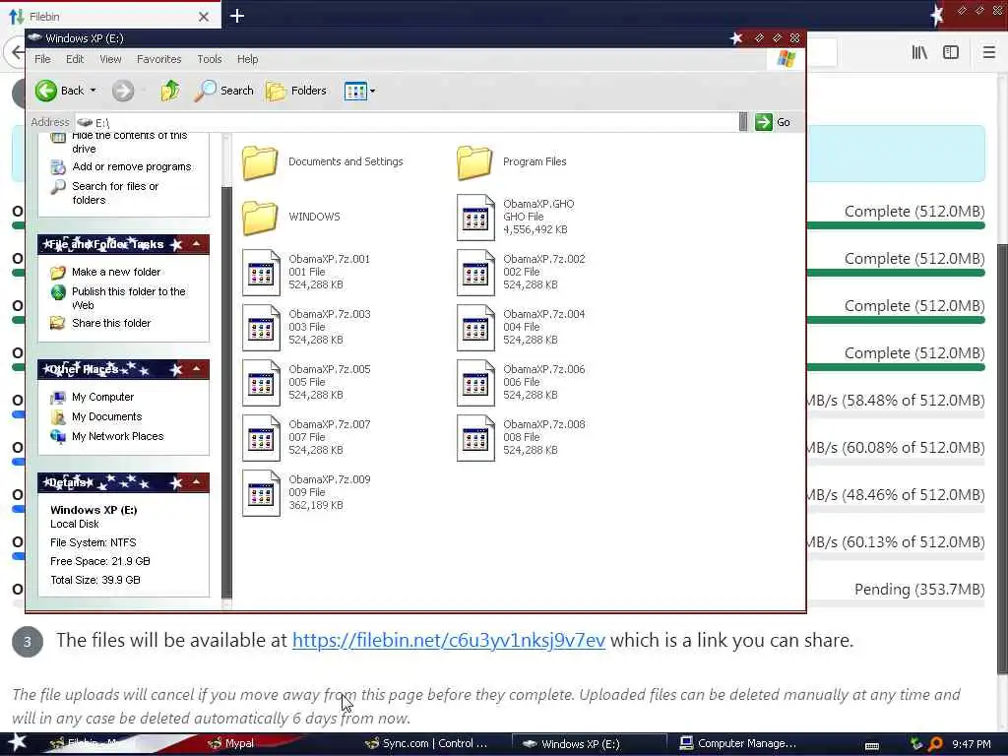Click Add or remove programs

point(121,167)
